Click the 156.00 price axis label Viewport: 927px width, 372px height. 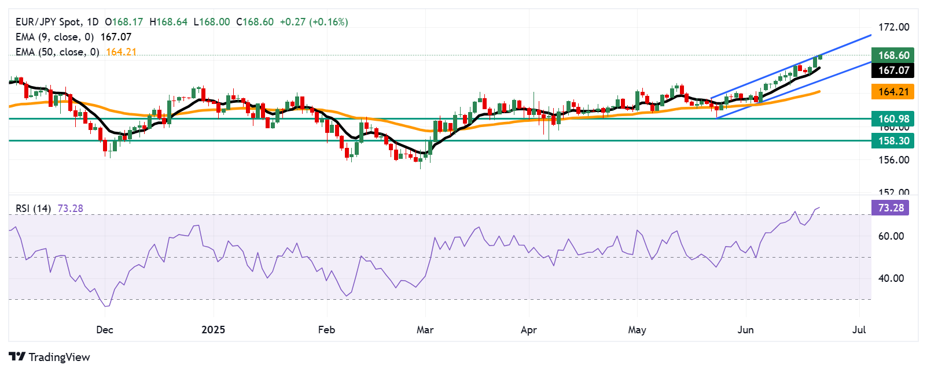[x=893, y=160]
